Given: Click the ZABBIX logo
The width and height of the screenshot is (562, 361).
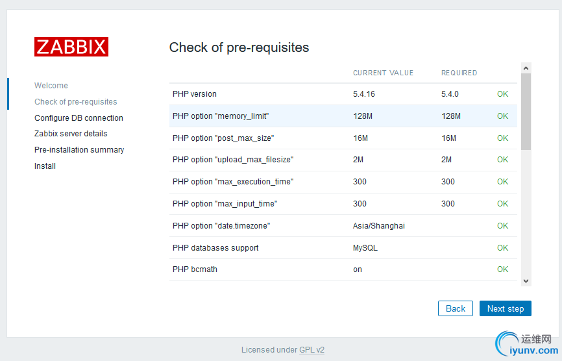Looking at the screenshot, I should click(x=71, y=47).
